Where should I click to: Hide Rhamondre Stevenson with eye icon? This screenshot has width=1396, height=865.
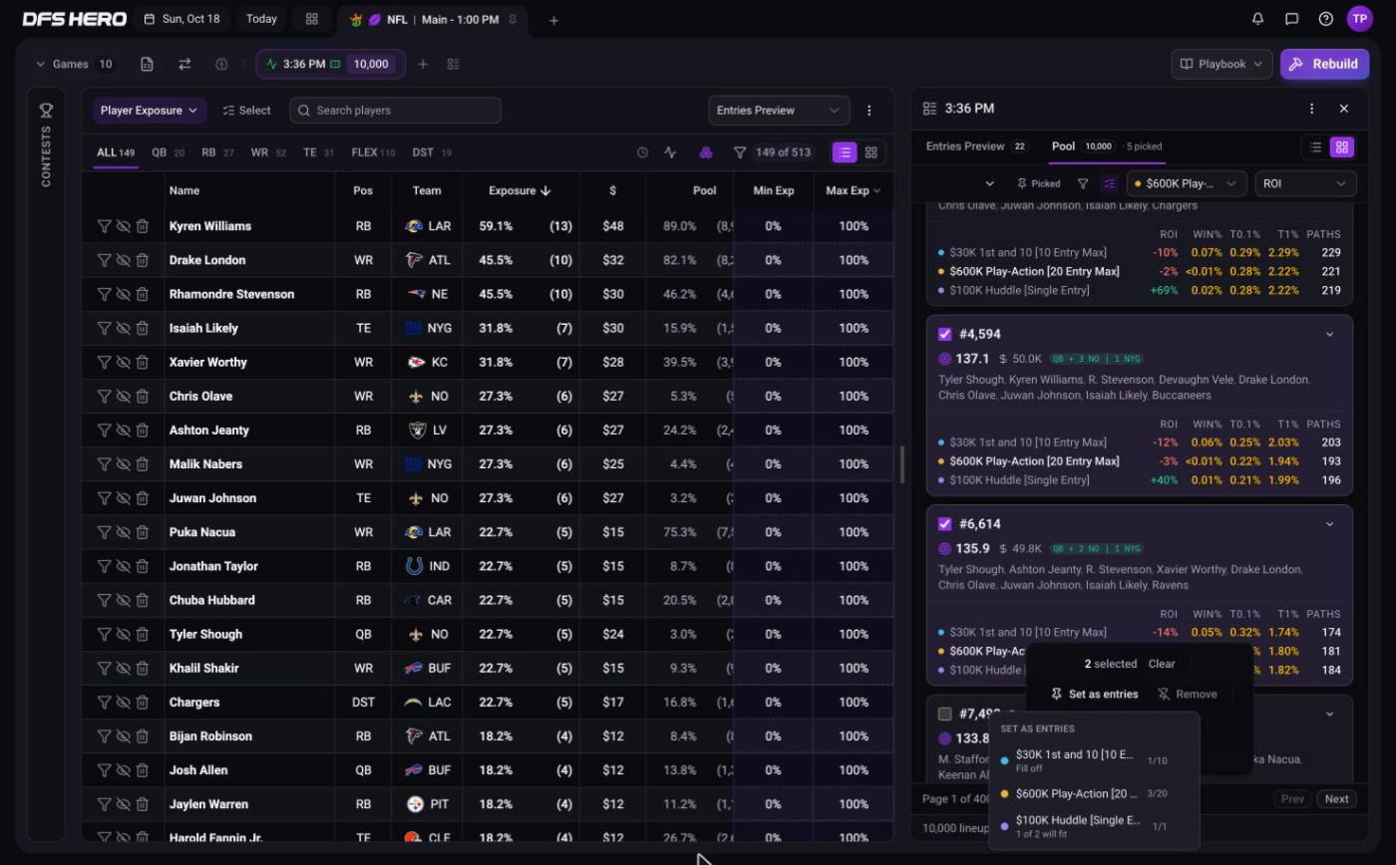(x=123, y=294)
